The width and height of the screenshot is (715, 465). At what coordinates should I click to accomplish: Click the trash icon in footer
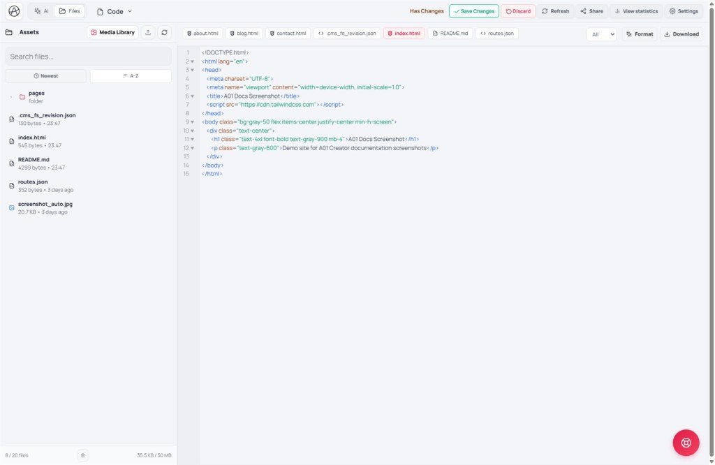pyautogui.click(x=82, y=455)
